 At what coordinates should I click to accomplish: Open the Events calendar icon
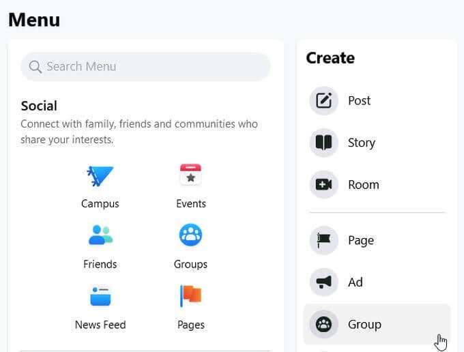(190, 176)
